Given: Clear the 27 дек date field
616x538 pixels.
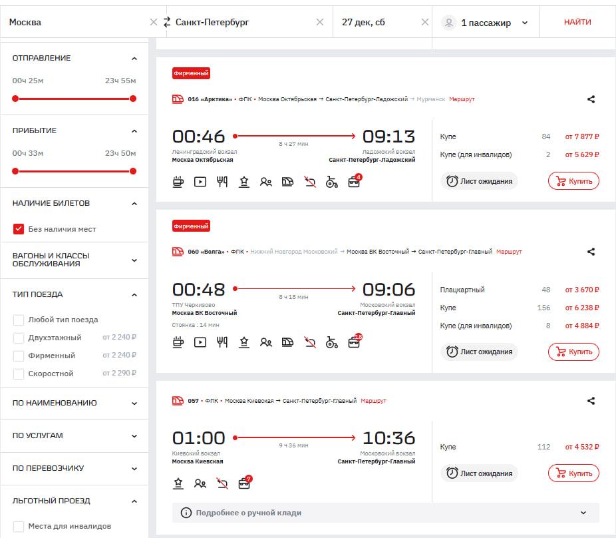Looking at the screenshot, I should tap(425, 22).
